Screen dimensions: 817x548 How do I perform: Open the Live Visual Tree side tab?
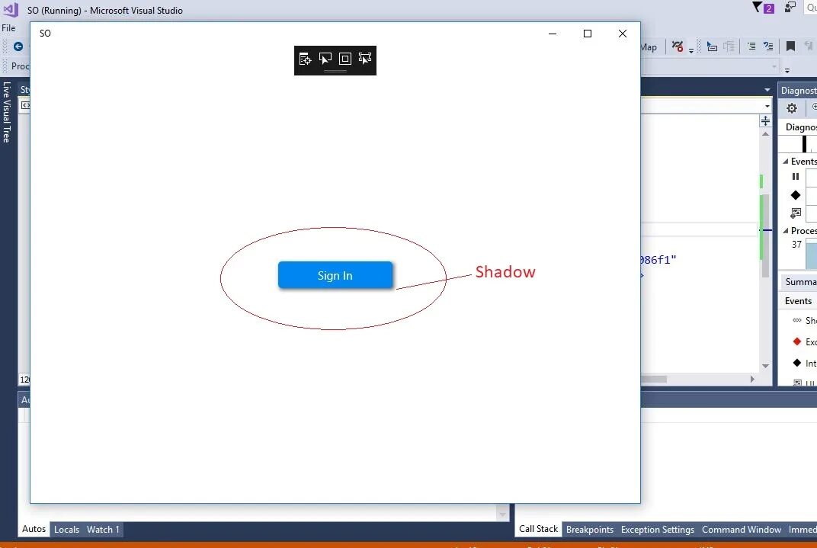click(x=7, y=112)
